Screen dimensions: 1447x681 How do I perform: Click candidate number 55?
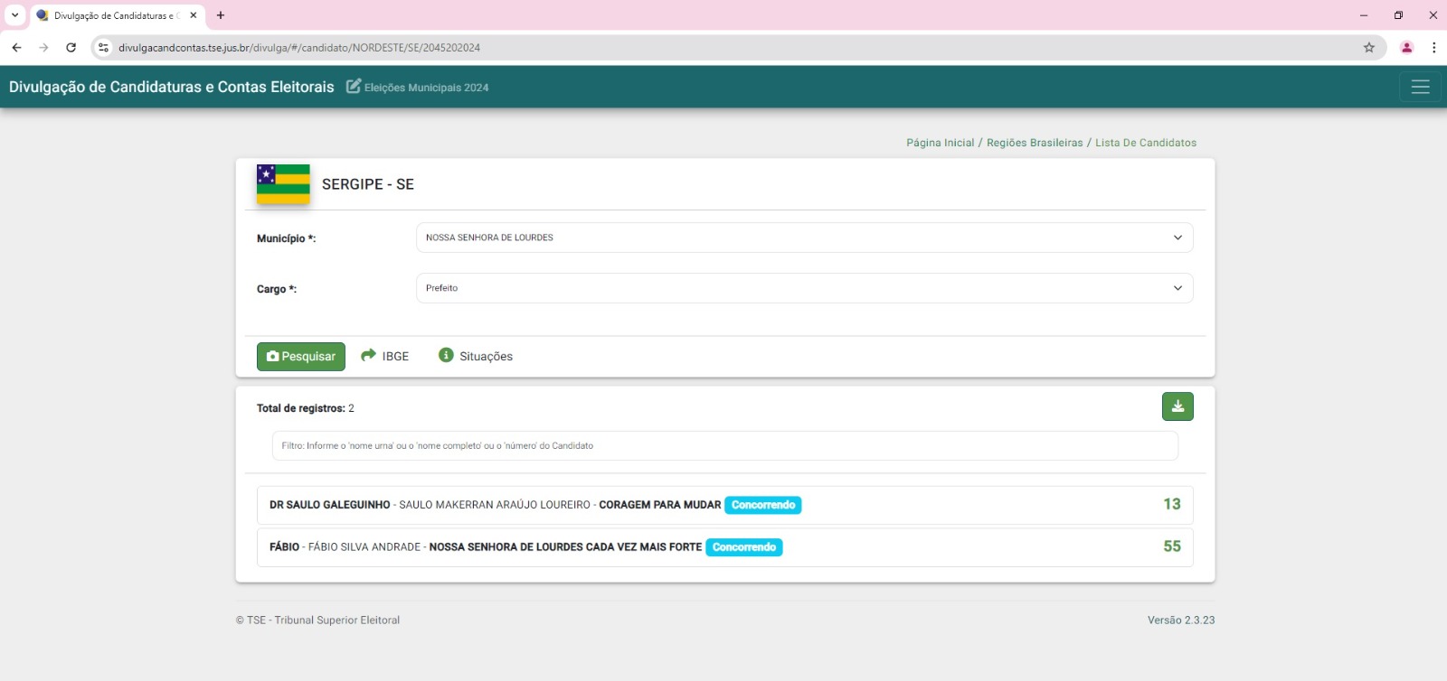click(x=1172, y=546)
